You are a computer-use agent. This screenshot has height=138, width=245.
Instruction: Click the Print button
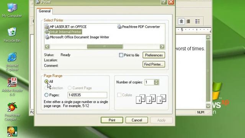112,120
